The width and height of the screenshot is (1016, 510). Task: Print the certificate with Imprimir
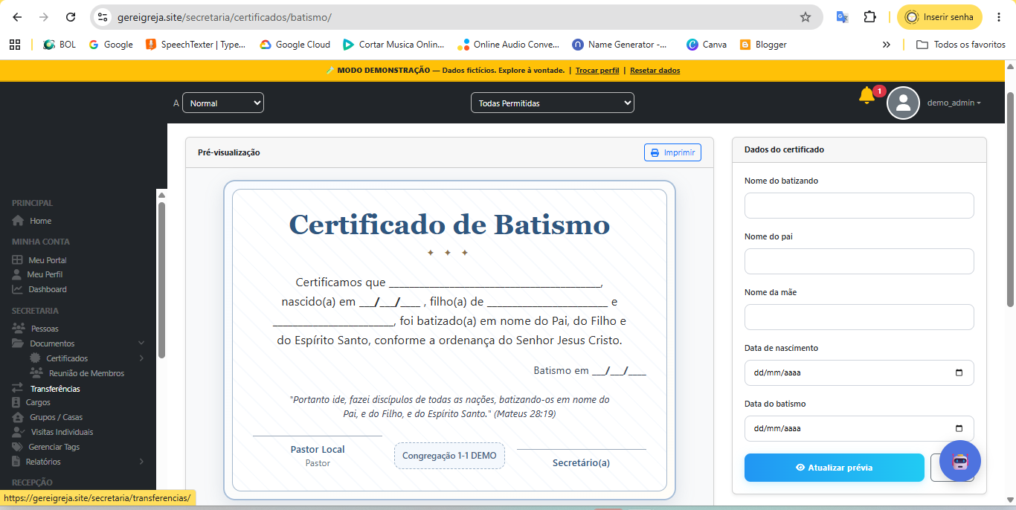(672, 152)
